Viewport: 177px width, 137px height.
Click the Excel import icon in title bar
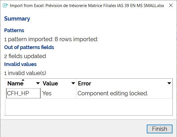5,5
